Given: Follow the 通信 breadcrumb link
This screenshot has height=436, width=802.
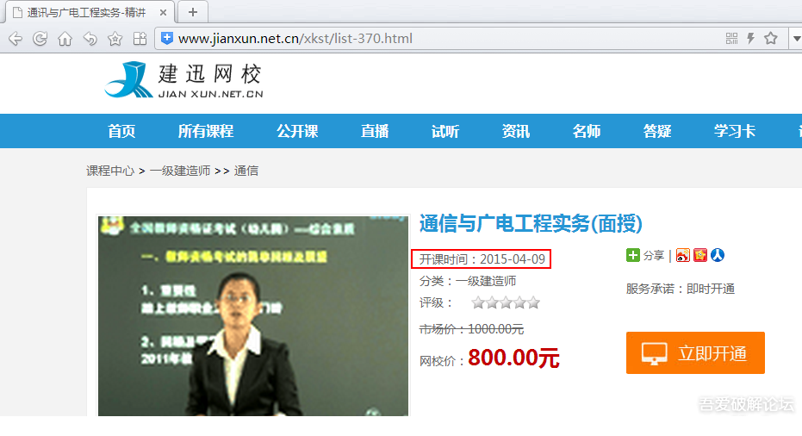Looking at the screenshot, I should (246, 171).
